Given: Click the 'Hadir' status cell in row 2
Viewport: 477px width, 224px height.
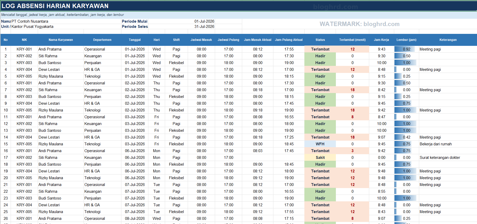Looking at the screenshot, I should coord(320,56).
